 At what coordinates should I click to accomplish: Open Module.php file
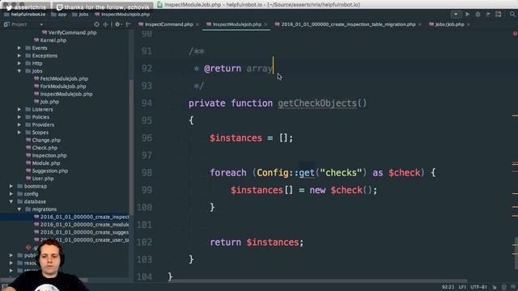click(x=43, y=163)
